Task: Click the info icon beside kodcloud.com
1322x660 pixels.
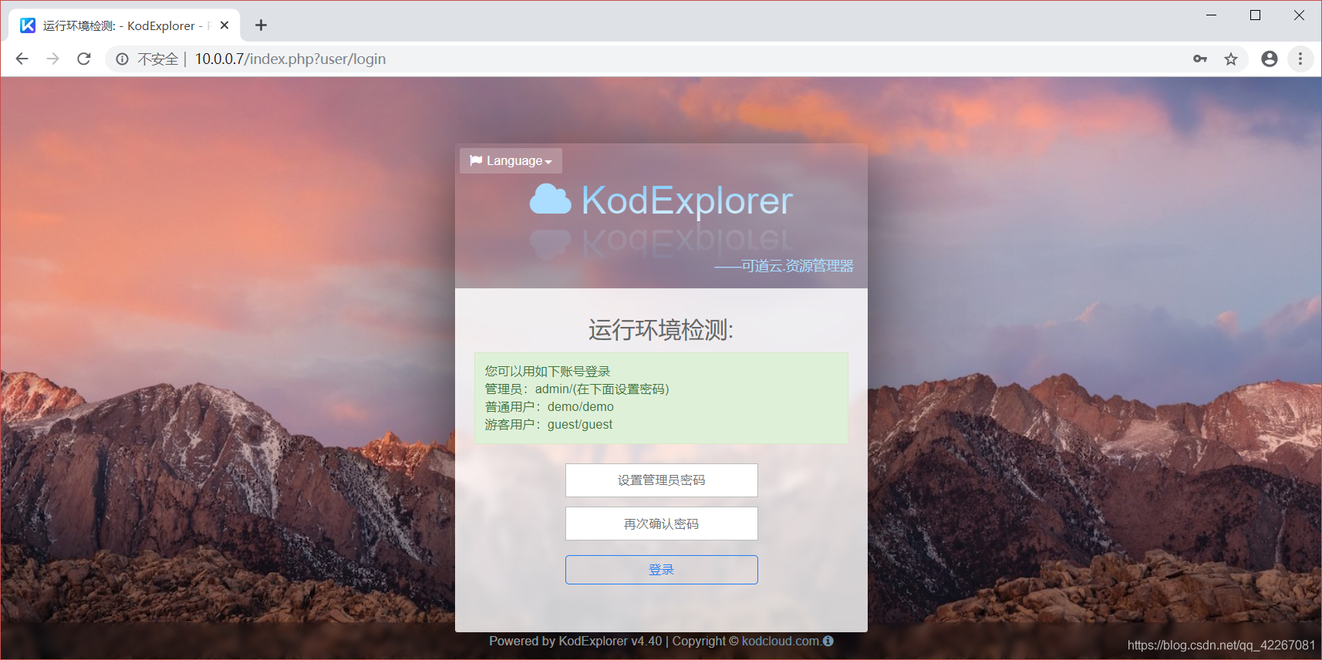Action: [828, 641]
